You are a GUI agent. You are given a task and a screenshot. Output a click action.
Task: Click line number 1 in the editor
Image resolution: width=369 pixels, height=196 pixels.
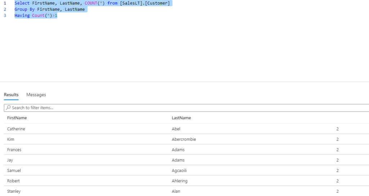tap(5, 3)
